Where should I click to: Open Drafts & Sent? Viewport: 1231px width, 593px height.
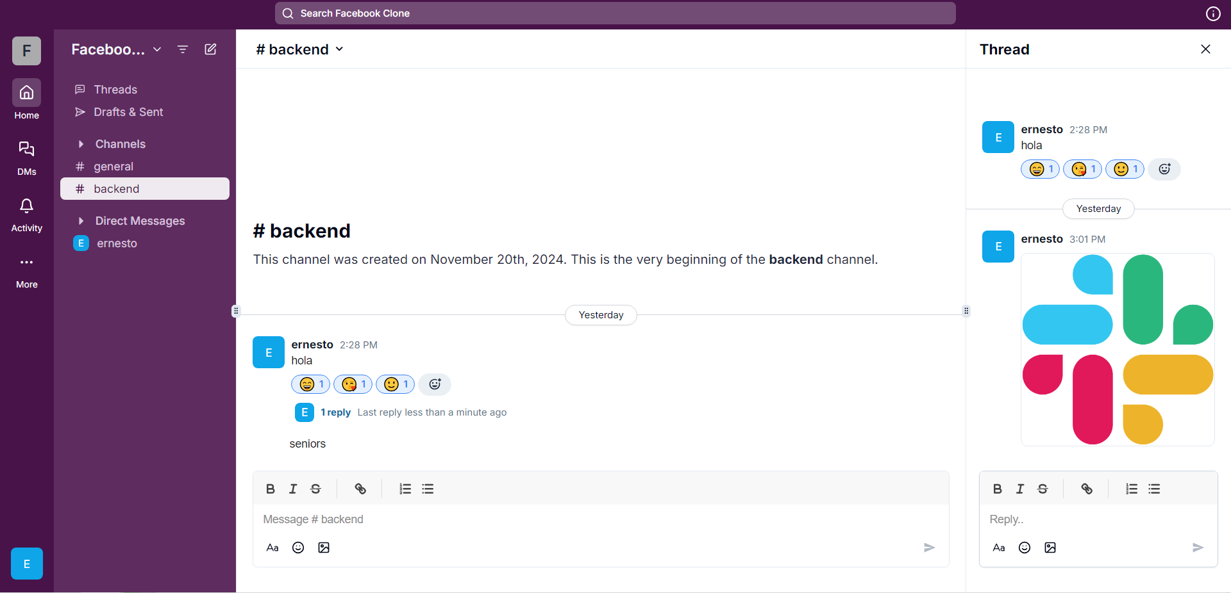point(145,112)
